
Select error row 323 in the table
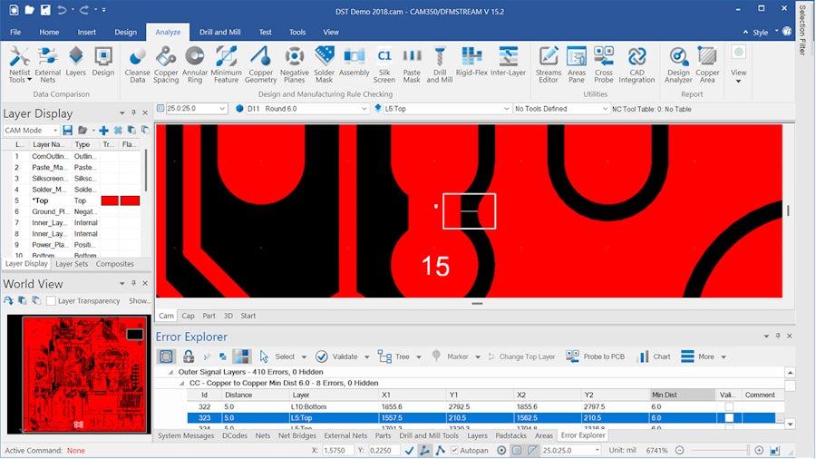[481, 418]
